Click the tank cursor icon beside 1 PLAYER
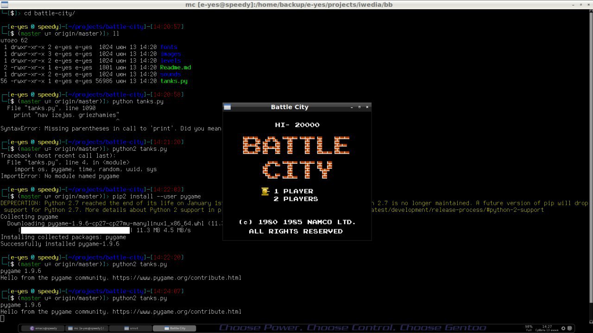Viewport: 593px width, 333px height. [x=265, y=191]
